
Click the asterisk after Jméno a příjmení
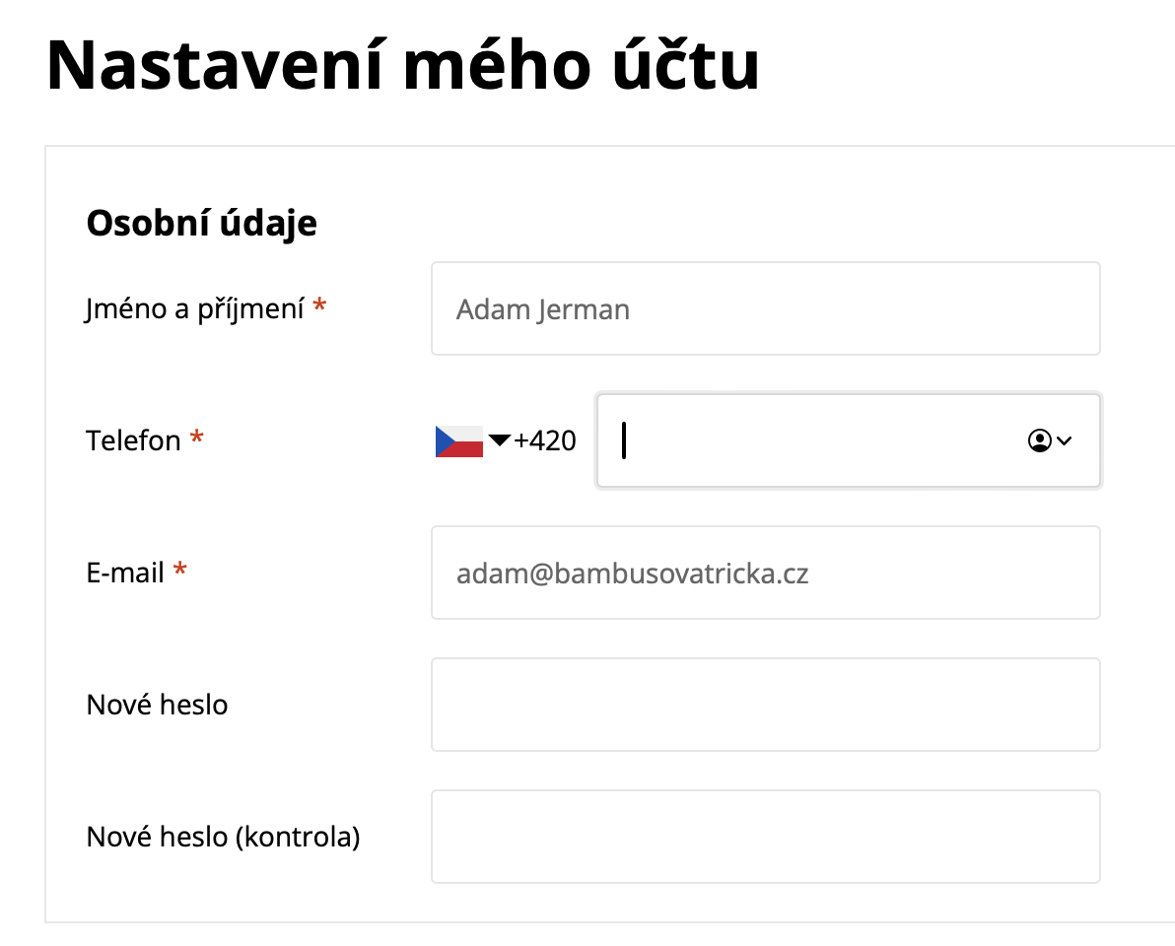[x=320, y=304]
